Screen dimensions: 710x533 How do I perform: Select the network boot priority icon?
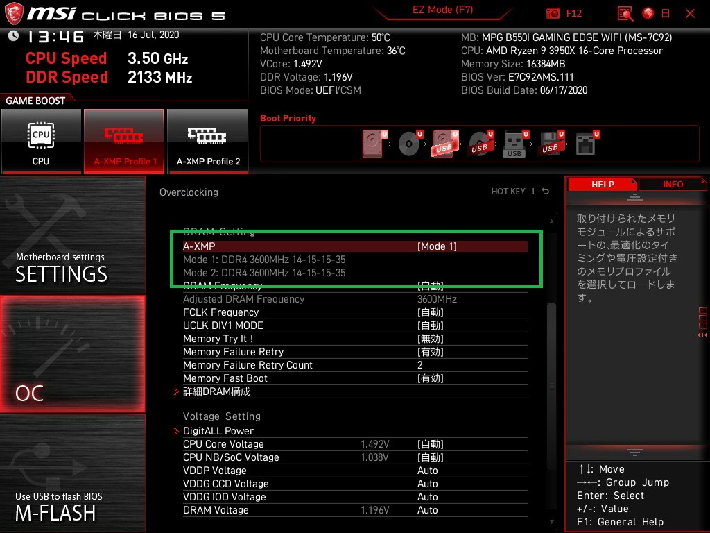coord(587,144)
